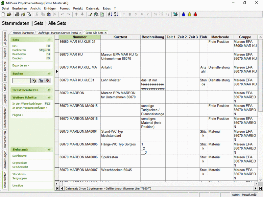The image size is (263, 197).
Task: Switch to the Home: Startseite tab
Action: (x=23, y=33)
